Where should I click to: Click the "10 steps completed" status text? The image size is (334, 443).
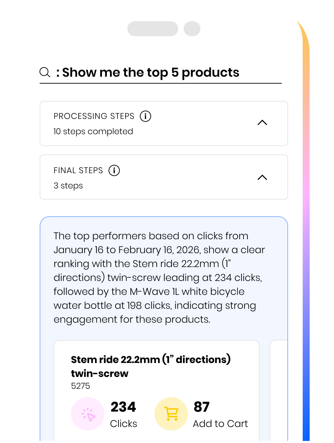pyautogui.click(x=93, y=131)
